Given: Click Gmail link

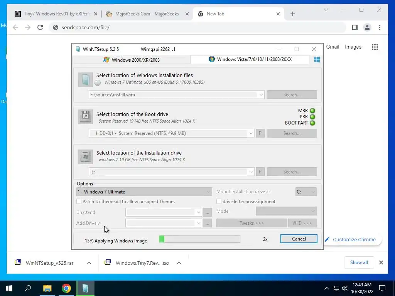Looking at the screenshot, I should tap(333, 47).
